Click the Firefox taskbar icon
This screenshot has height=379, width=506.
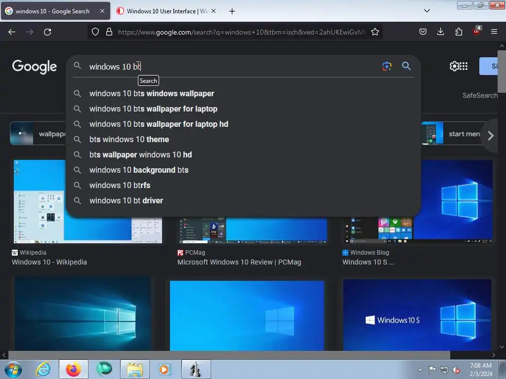pyautogui.click(x=74, y=369)
